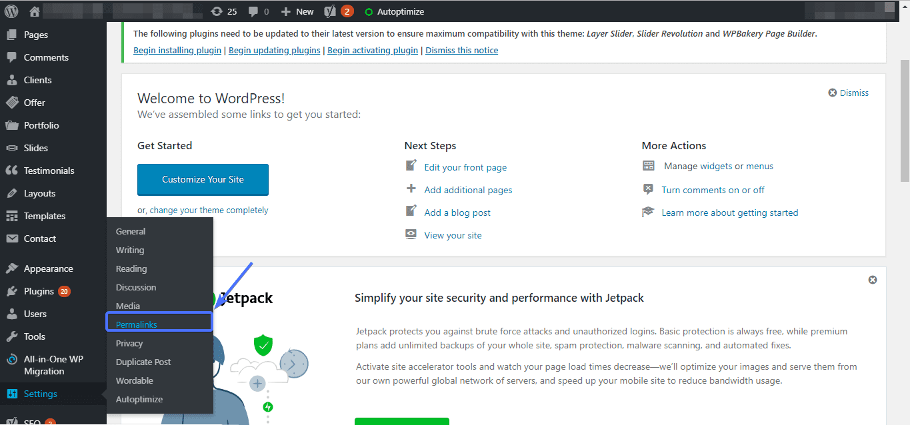Open Discussion from Settings submenu
910x425 pixels.
(136, 287)
